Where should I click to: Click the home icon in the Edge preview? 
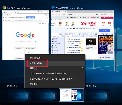coord(64,15)
